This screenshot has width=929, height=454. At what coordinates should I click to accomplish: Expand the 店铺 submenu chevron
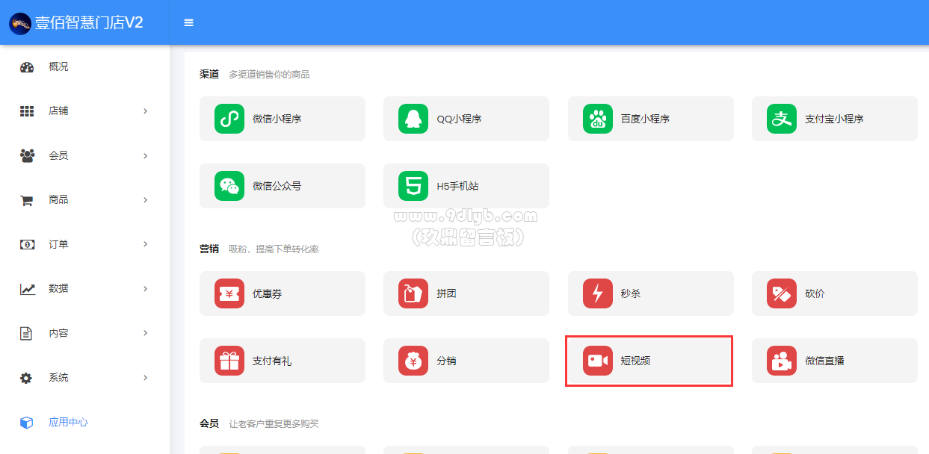146,111
